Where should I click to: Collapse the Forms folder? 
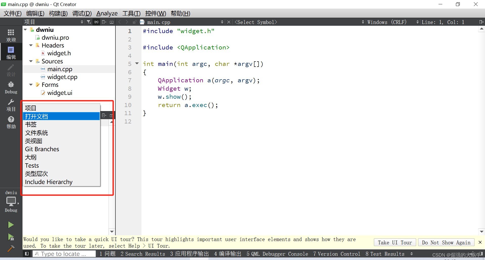point(31,85)
